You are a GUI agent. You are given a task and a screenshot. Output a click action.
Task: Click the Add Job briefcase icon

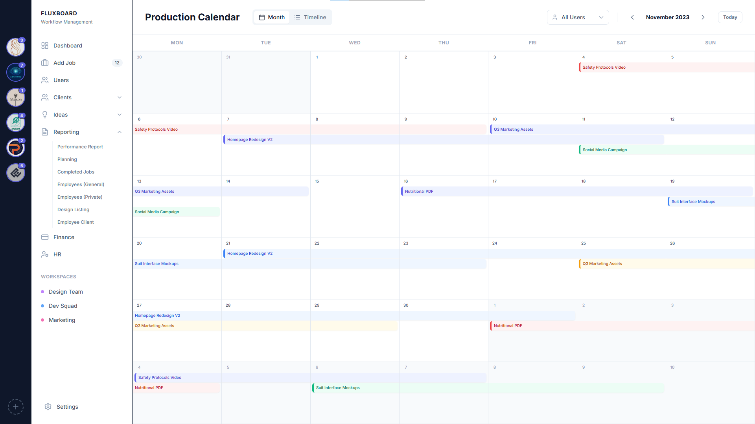(x=45, y=63)
